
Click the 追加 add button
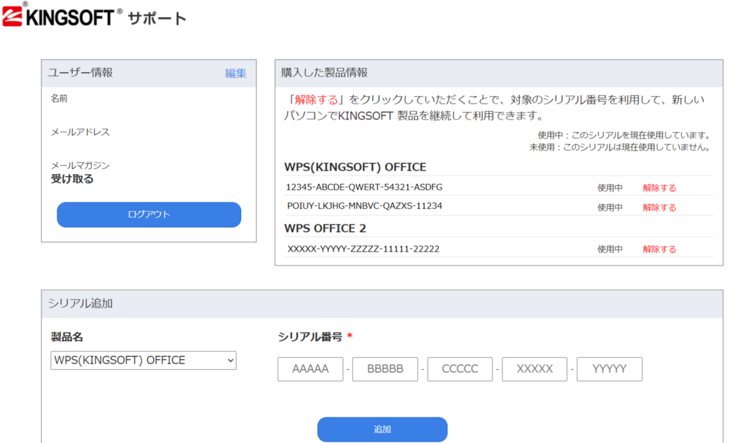382,430
